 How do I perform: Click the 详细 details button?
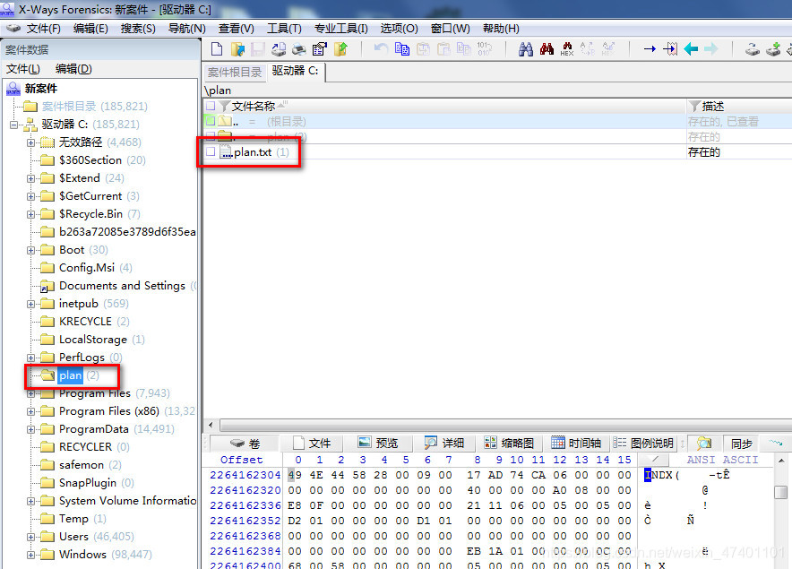(x=444, y=444)
